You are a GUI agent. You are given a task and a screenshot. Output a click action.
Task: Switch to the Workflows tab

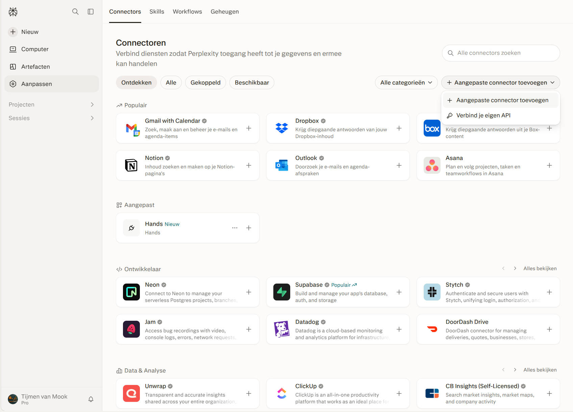[x=187, y=11]
